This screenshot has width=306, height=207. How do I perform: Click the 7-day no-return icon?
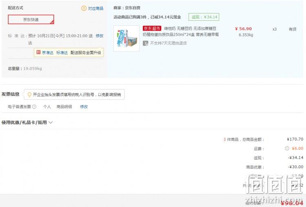145,43
